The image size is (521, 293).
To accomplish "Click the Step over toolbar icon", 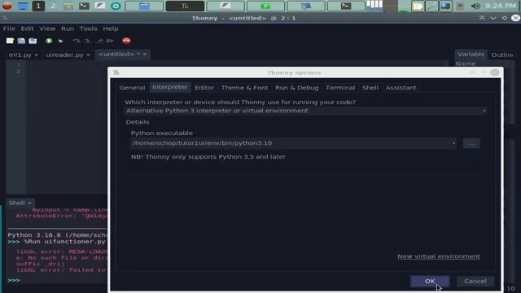I will click(77, 41).
